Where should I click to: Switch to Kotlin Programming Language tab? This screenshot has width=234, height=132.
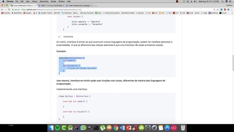pyautogui.click(x=79, y=5)
